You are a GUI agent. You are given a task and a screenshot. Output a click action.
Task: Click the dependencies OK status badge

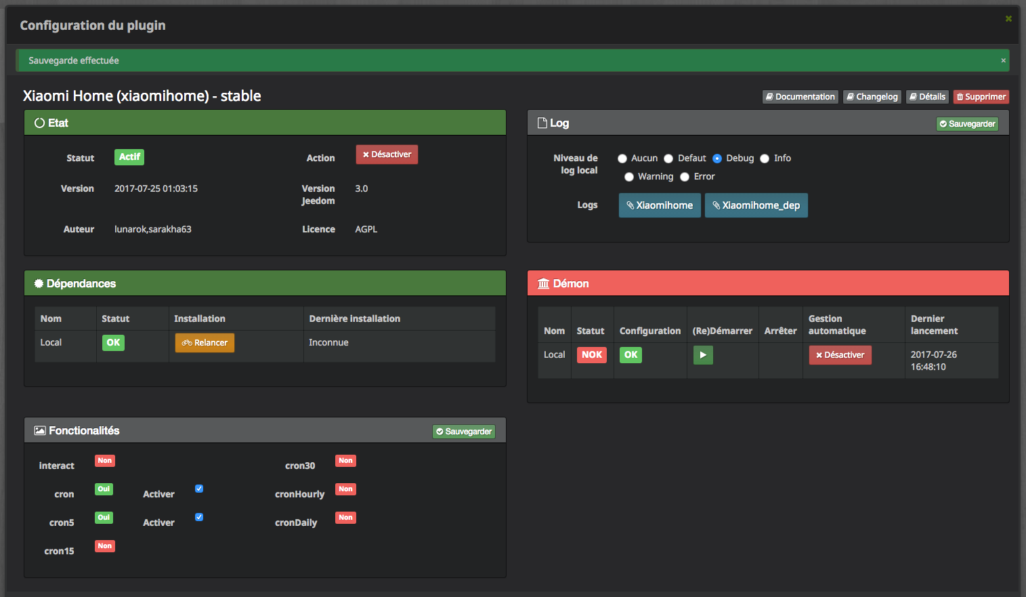point(113,343)
